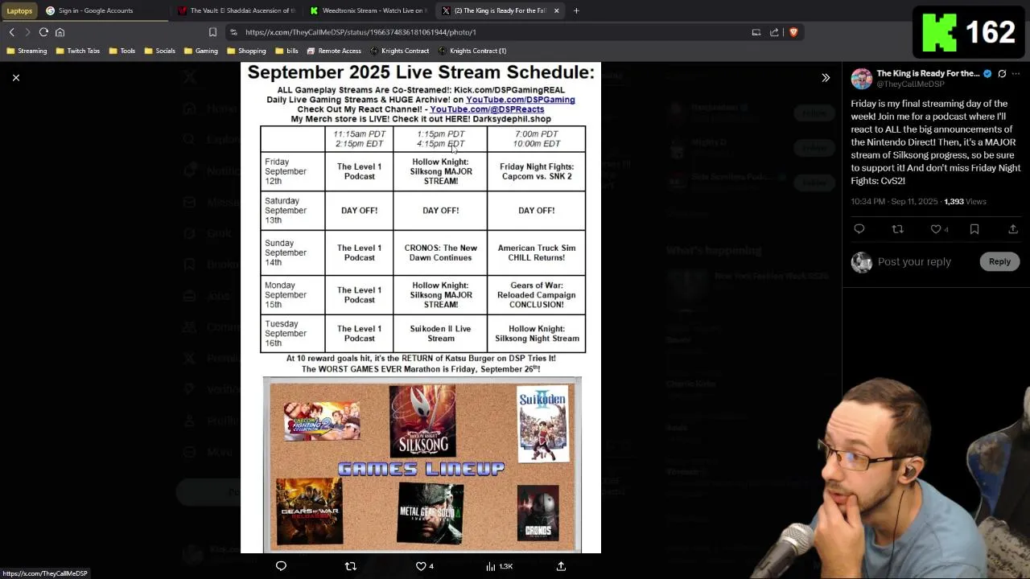The height and width of the screenshot is (579, 1030).
Task: Click share icon below the photo
Action: (561, 566)
